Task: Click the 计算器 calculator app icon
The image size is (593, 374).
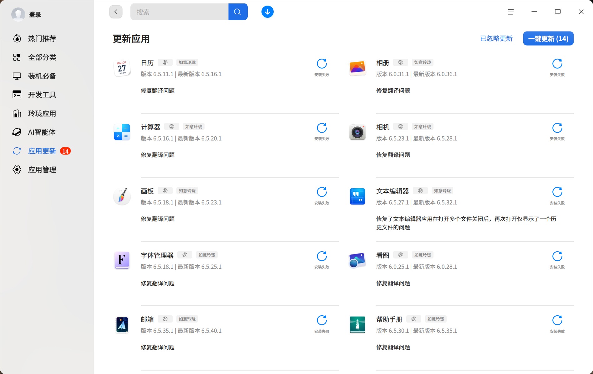Action: coord(122,132)
